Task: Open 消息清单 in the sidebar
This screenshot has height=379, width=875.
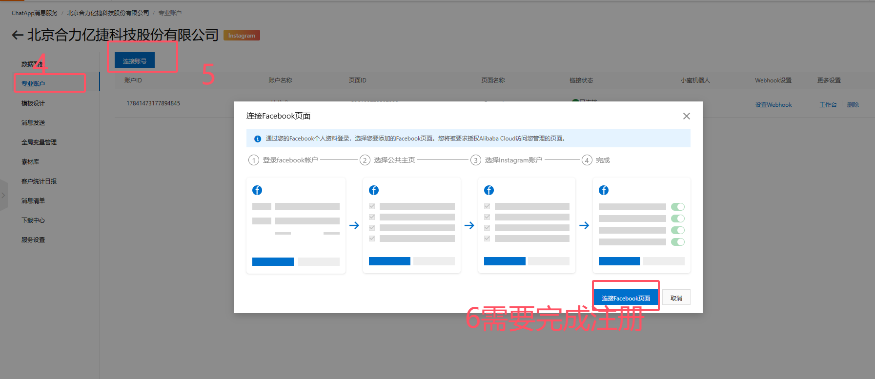Action: click(x=33, y=200)
